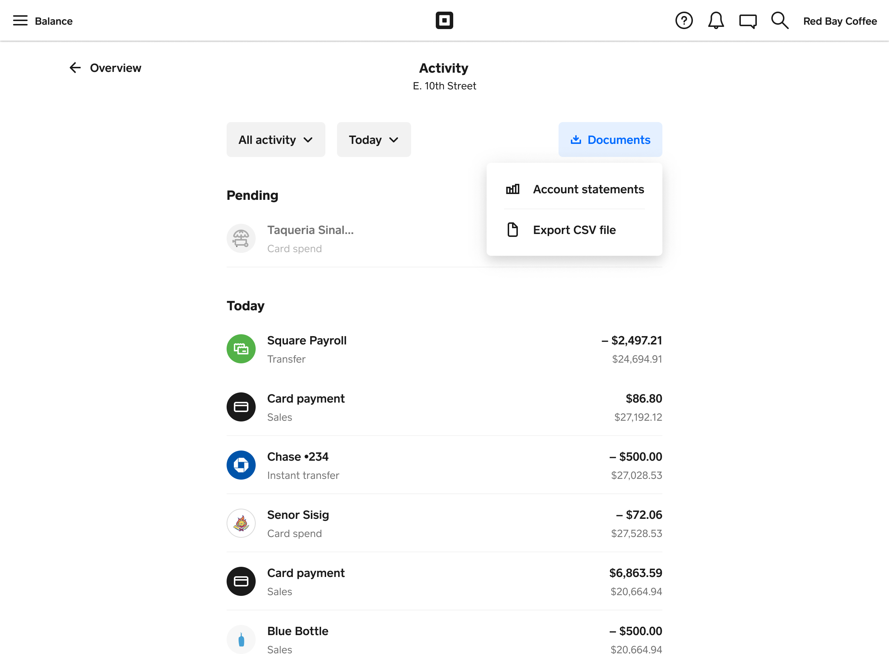This screenshot has height=654, width=889.
Task: Click the $6,863.59 payment amount
Action: click(x=636, y=573)
